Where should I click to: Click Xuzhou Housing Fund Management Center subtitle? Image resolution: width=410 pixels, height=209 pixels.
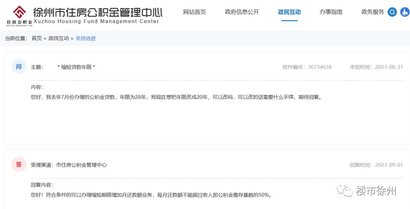(96, 21)
